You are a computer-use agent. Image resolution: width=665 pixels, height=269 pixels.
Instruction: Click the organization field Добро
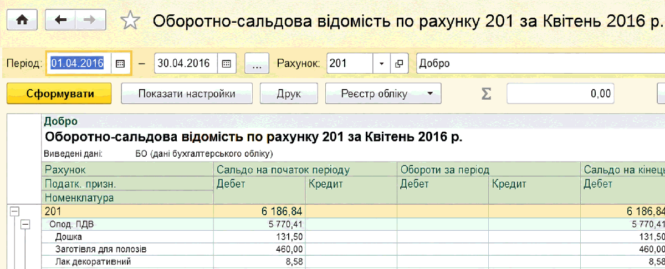tap(540, 64)
